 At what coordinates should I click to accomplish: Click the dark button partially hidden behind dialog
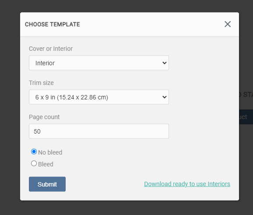point(246,117)
